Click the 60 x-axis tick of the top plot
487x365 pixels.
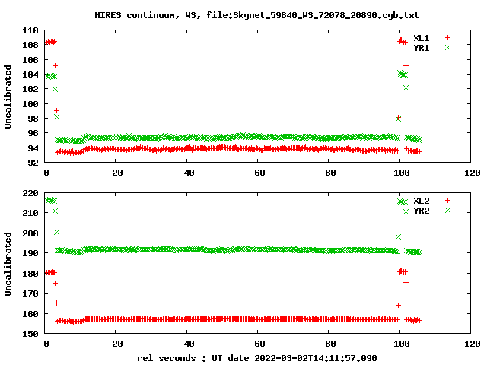259,173
